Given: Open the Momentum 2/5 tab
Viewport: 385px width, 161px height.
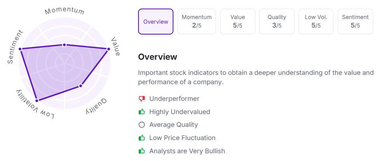Looking at the screenshot, I should click(x=197, y=22).
